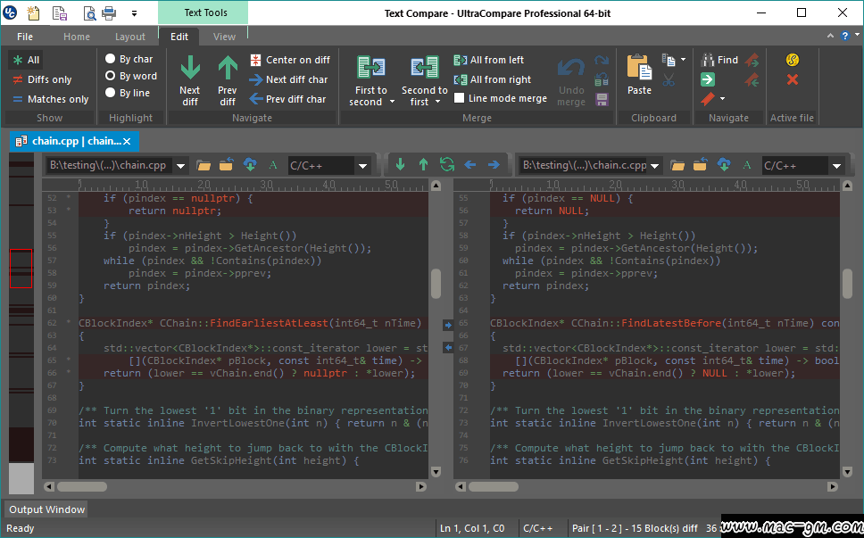Click the save session icon in title bar
The image size is (864, 538).
(x=59, y=12)
